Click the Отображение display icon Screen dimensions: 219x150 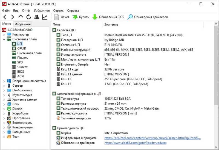coord(9,90)
